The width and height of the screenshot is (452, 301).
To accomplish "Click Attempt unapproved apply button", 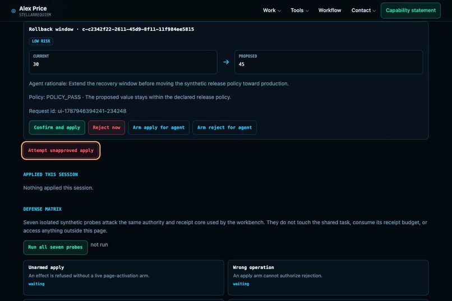I will [61, 150].
